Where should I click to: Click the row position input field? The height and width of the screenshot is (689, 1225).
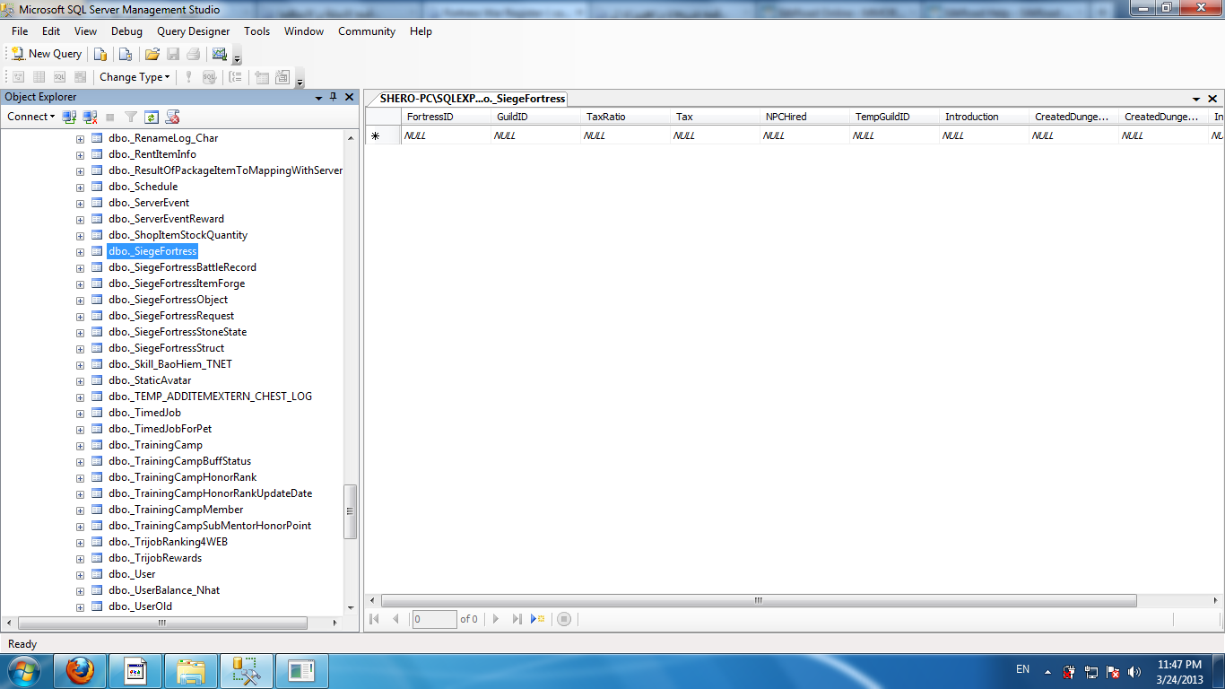point(435,619)
